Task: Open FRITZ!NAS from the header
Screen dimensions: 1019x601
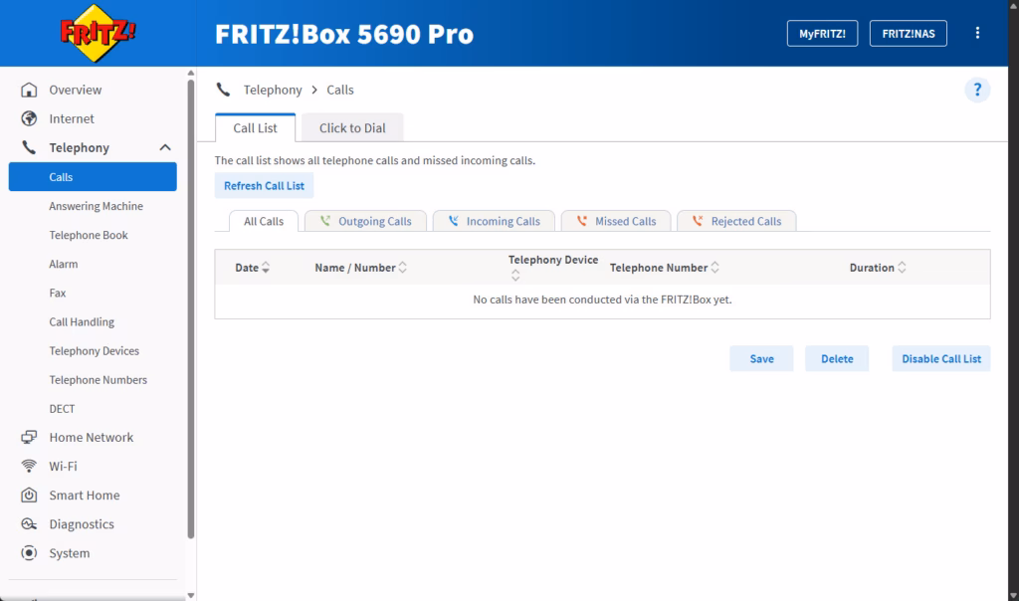Action: pos(908,33)
